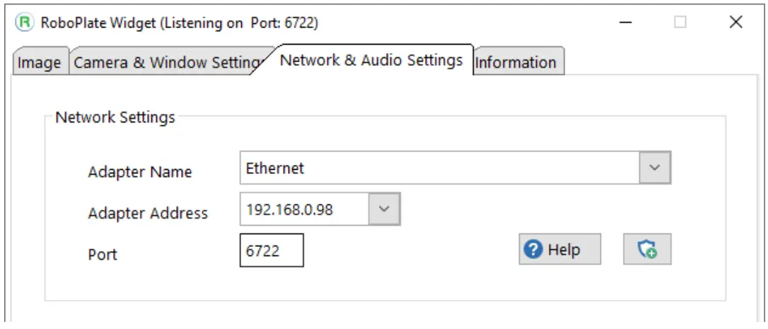The height and width of the screenshot is (329, 768).
Task: Go to the Information tab
Action: click(516, 63)
